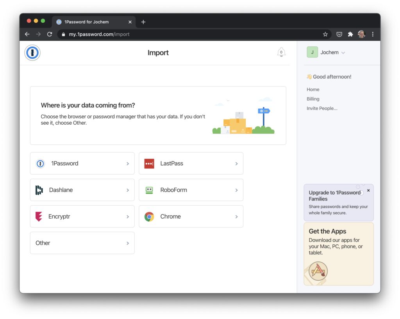Click the 1Password logo in the header

coord(32,52)
